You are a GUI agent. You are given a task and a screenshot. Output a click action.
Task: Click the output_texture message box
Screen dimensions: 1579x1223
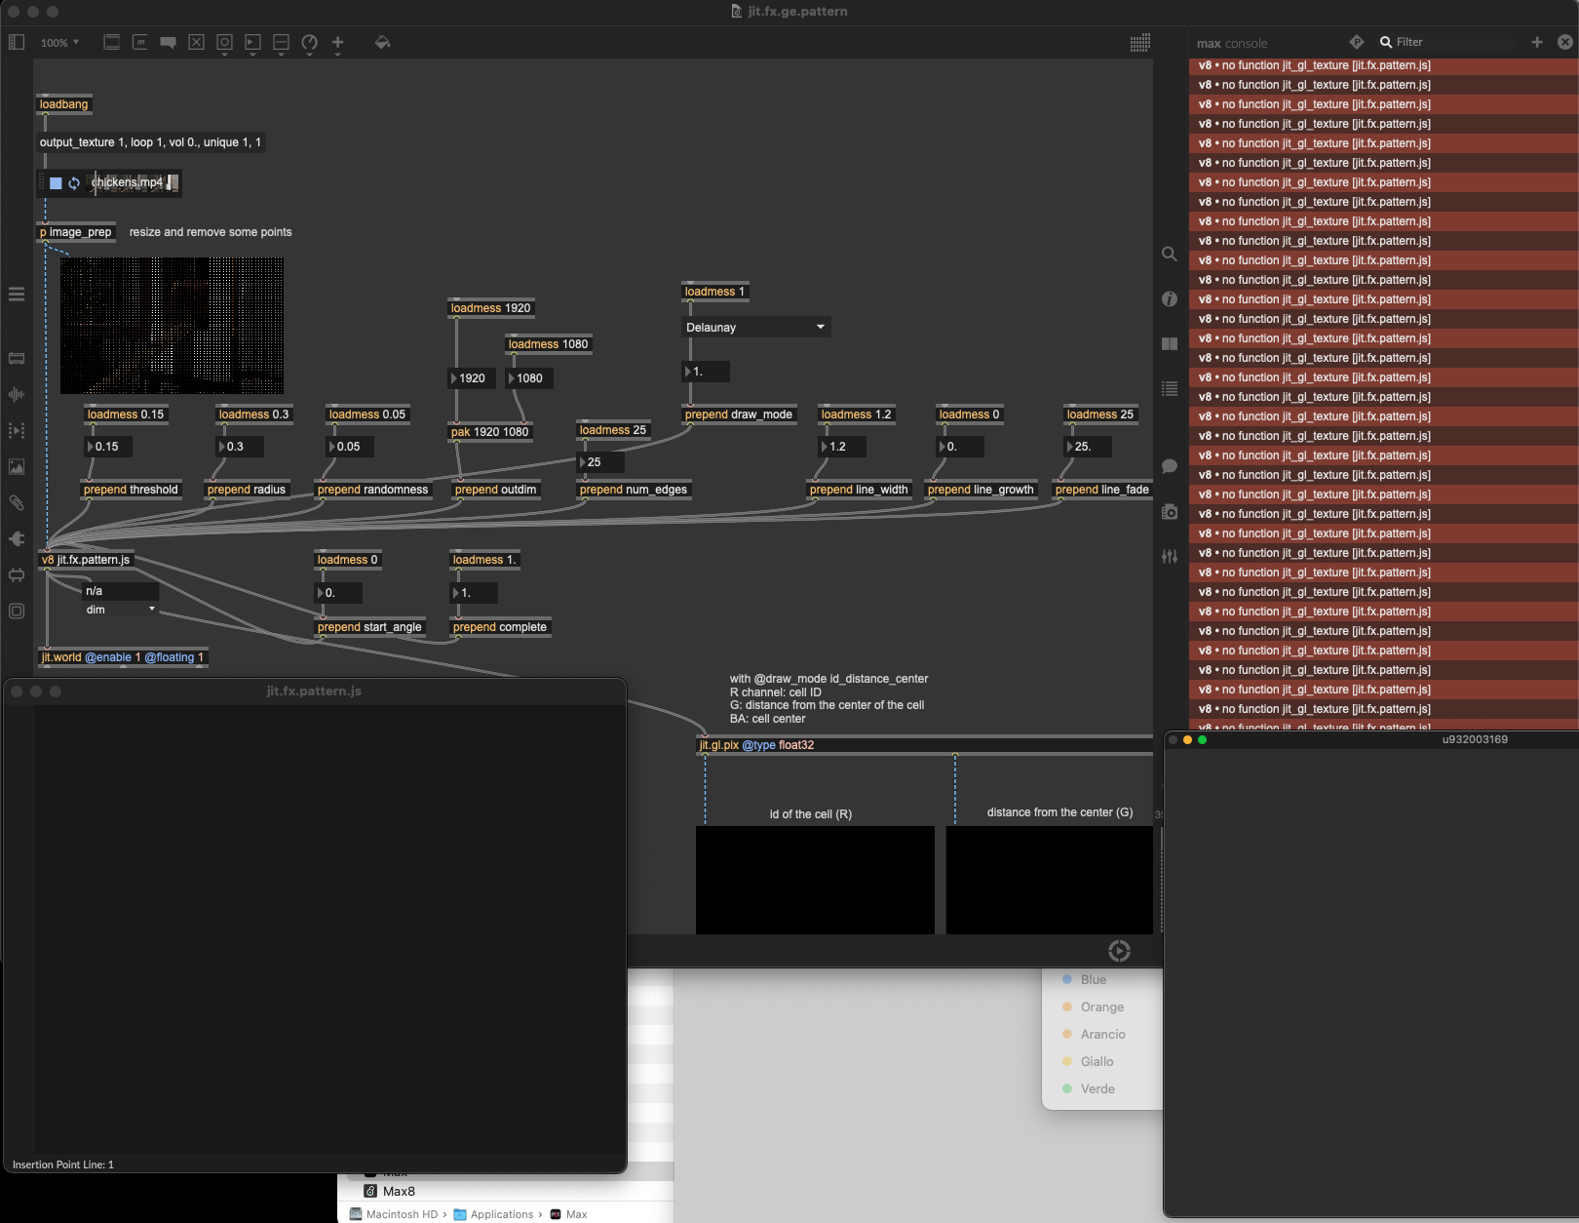click(x=150, y=142)
